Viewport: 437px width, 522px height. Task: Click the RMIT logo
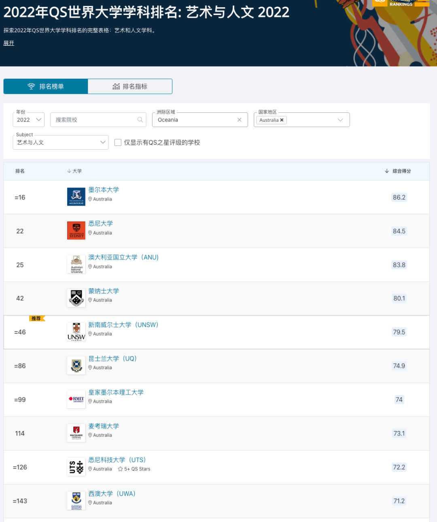(x=76, y=399)
